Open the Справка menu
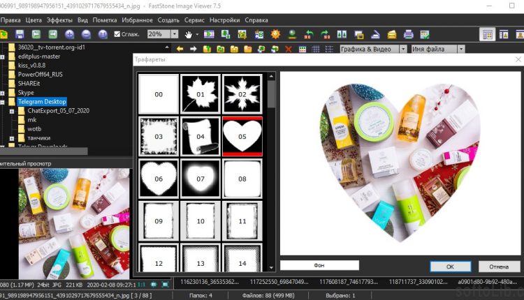Image resolution: width=524 pixels, height=300 pixels. (x=256, y=20)
